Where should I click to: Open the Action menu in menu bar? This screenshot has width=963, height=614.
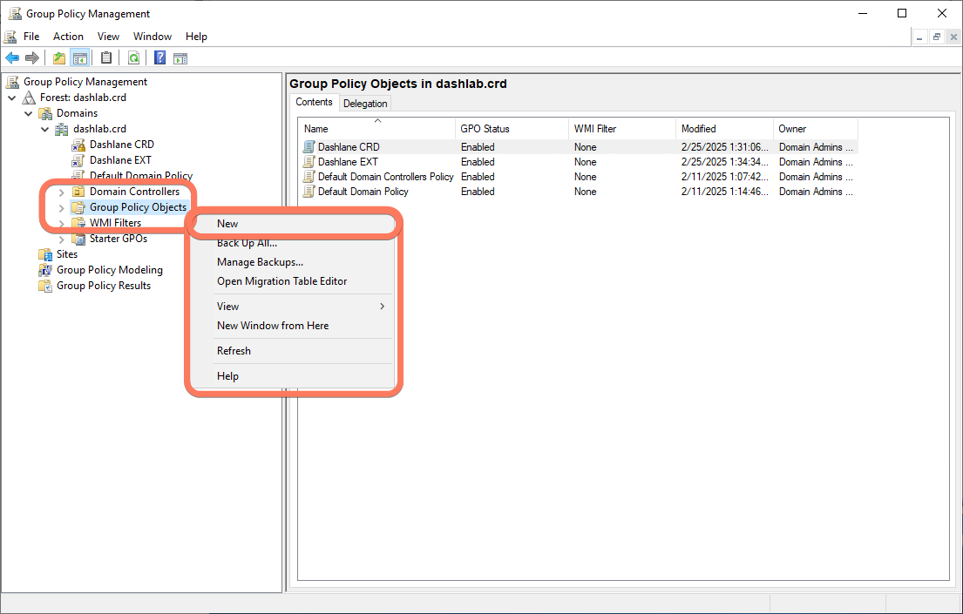click(x=68, y=37)
